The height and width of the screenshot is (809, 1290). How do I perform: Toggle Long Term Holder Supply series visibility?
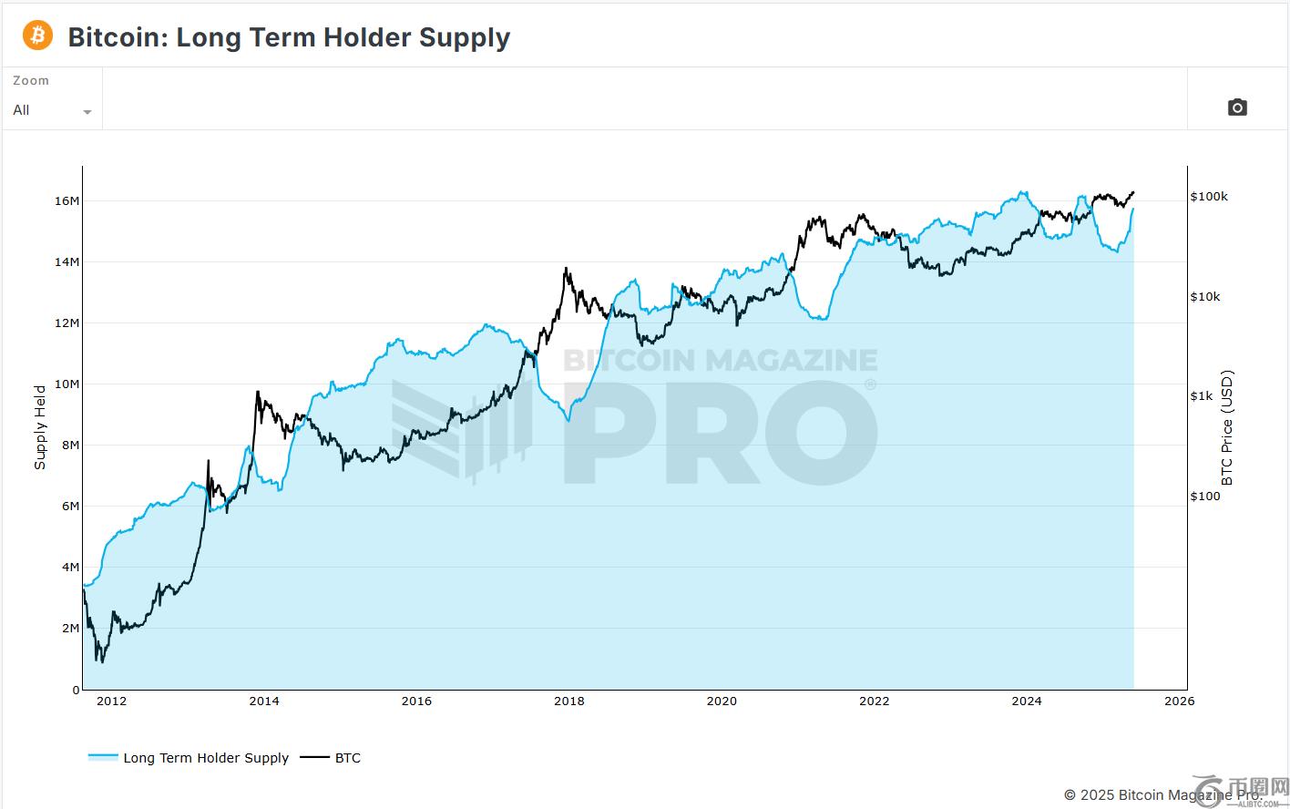click(206, 758)
